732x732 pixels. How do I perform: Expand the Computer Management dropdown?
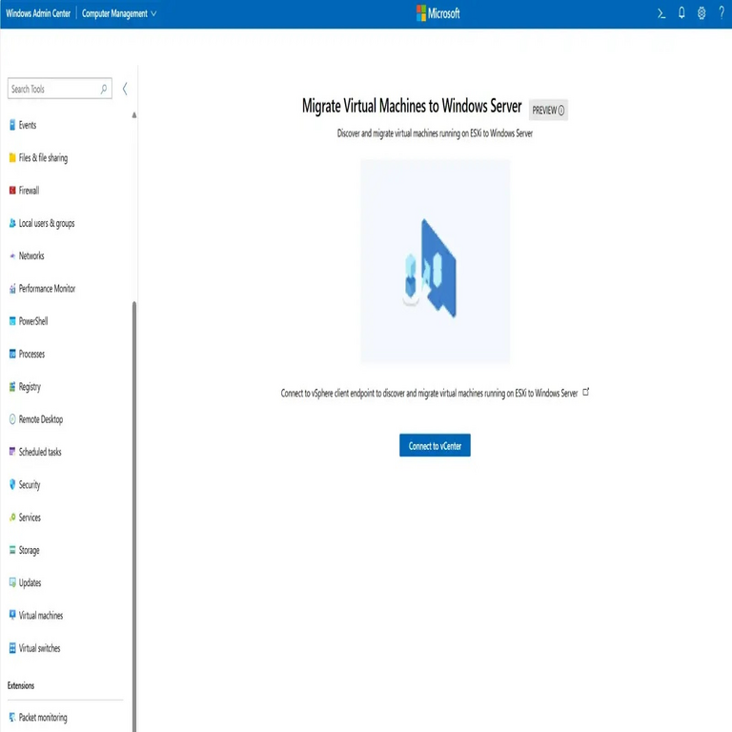pos(119,13)
